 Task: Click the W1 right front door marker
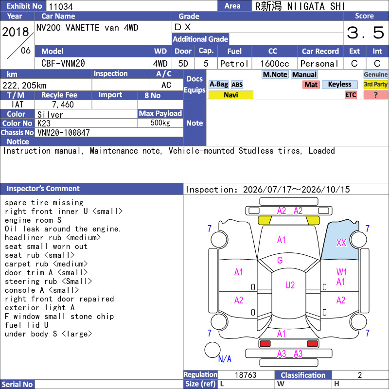click(341, 272)
